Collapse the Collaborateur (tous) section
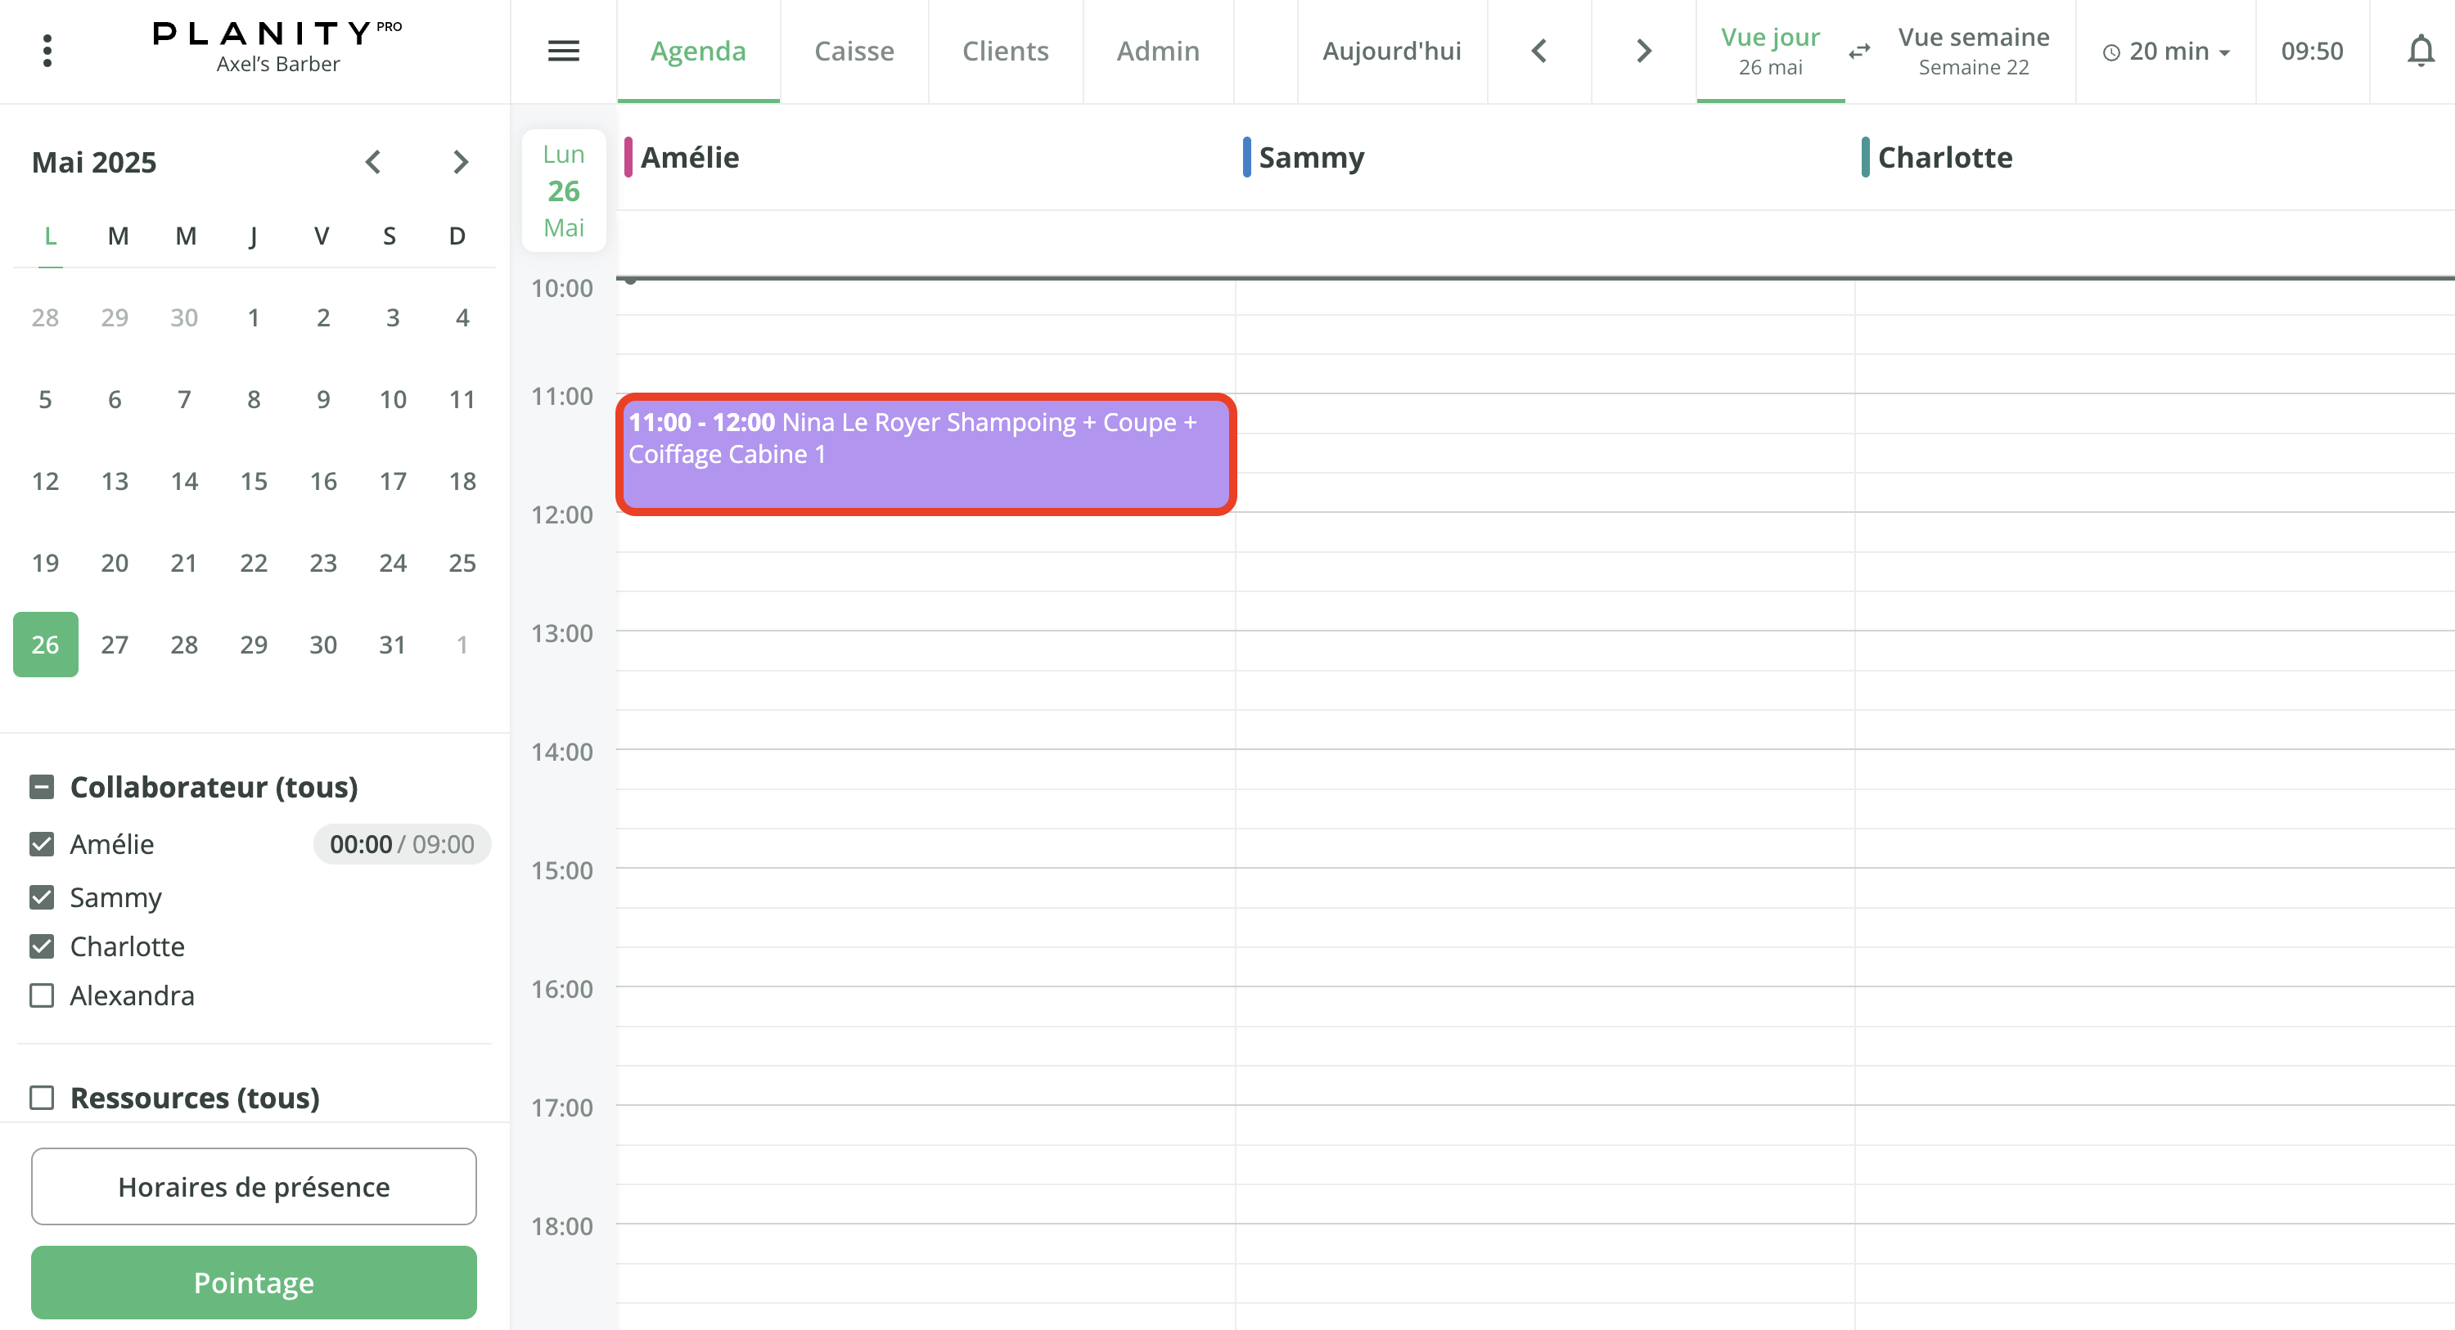Viewport: 2455px width, 1330px height. pyautogui.click(x=41, y=786)
